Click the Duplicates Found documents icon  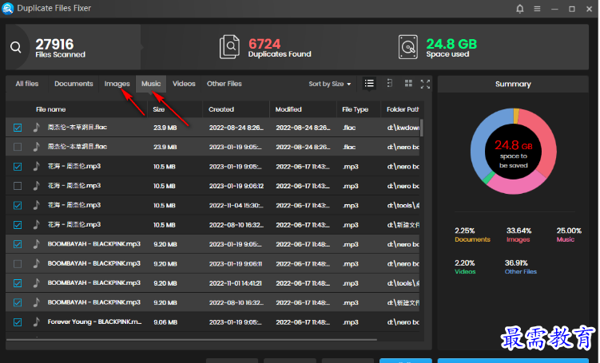point(229,47)
